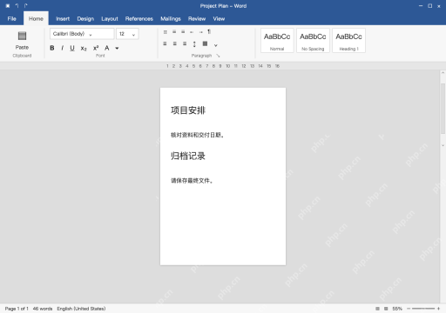Click the Multilevel list icon
446x313 pixels.
click(x=183, y=32)
